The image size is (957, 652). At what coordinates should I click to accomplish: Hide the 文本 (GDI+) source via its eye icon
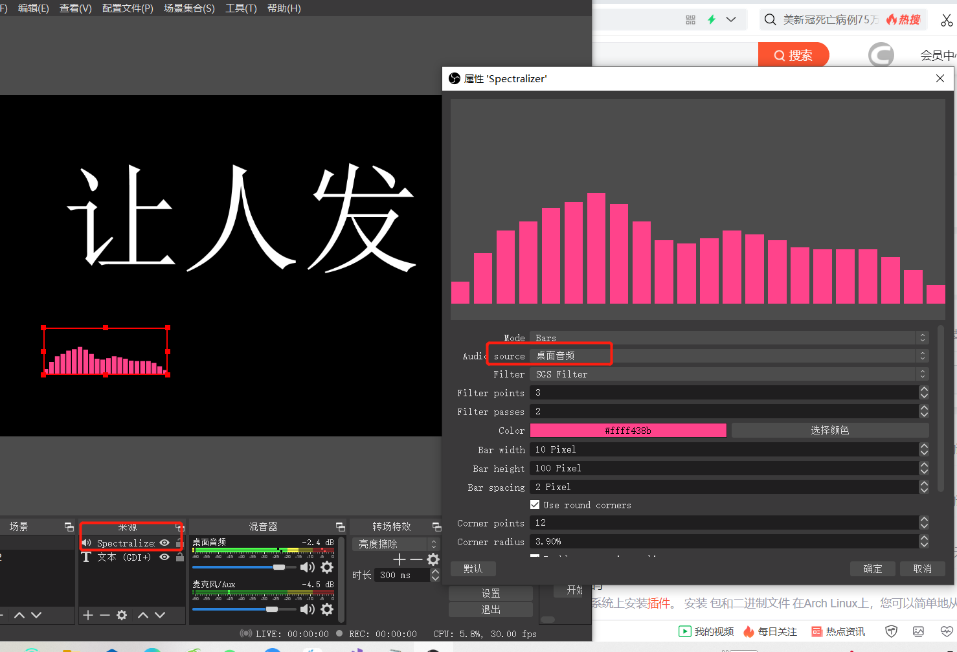164,557
